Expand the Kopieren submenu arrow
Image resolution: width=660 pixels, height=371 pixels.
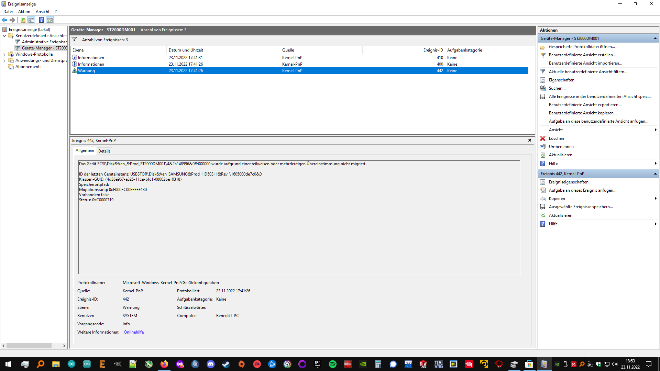pos(655,199)
